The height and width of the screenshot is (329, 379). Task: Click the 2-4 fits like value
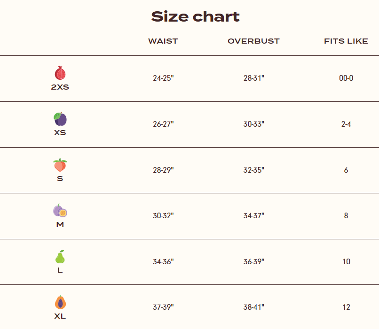click(x=346, y=124)
